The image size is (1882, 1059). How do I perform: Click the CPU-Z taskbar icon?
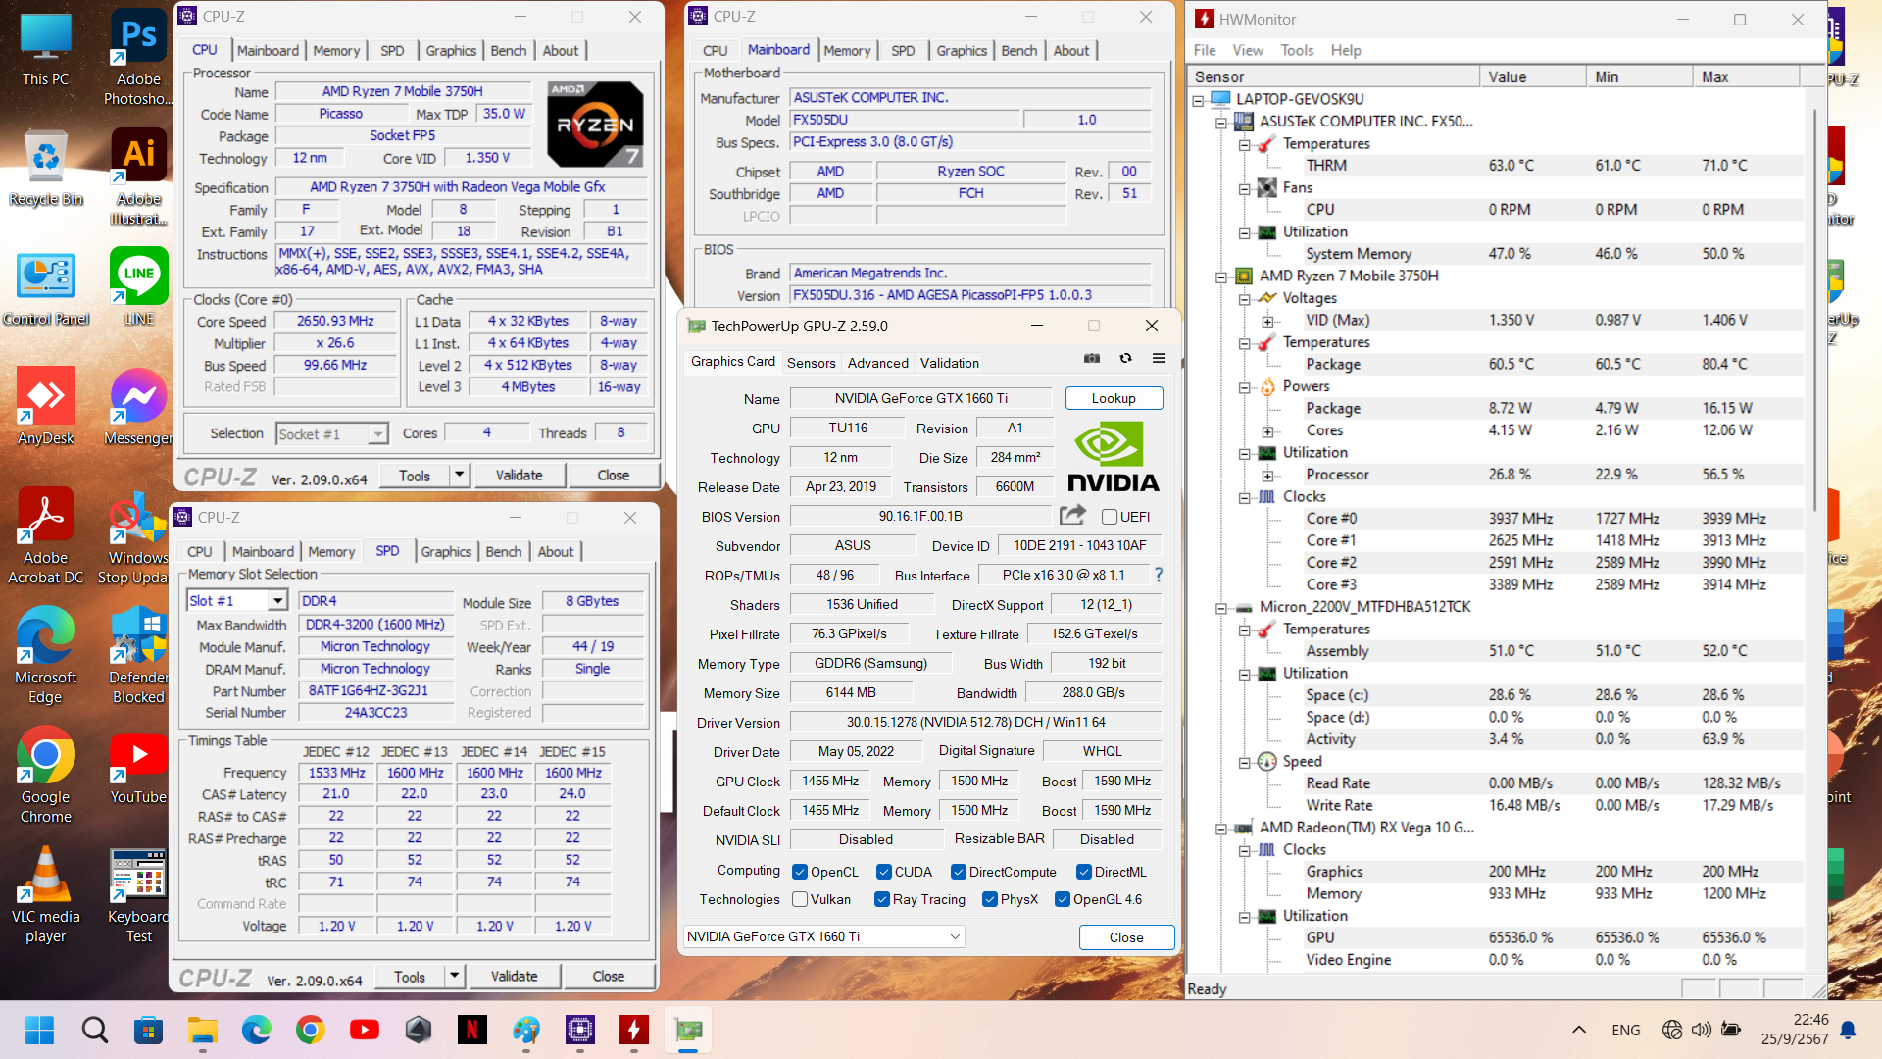point(579,1030)
